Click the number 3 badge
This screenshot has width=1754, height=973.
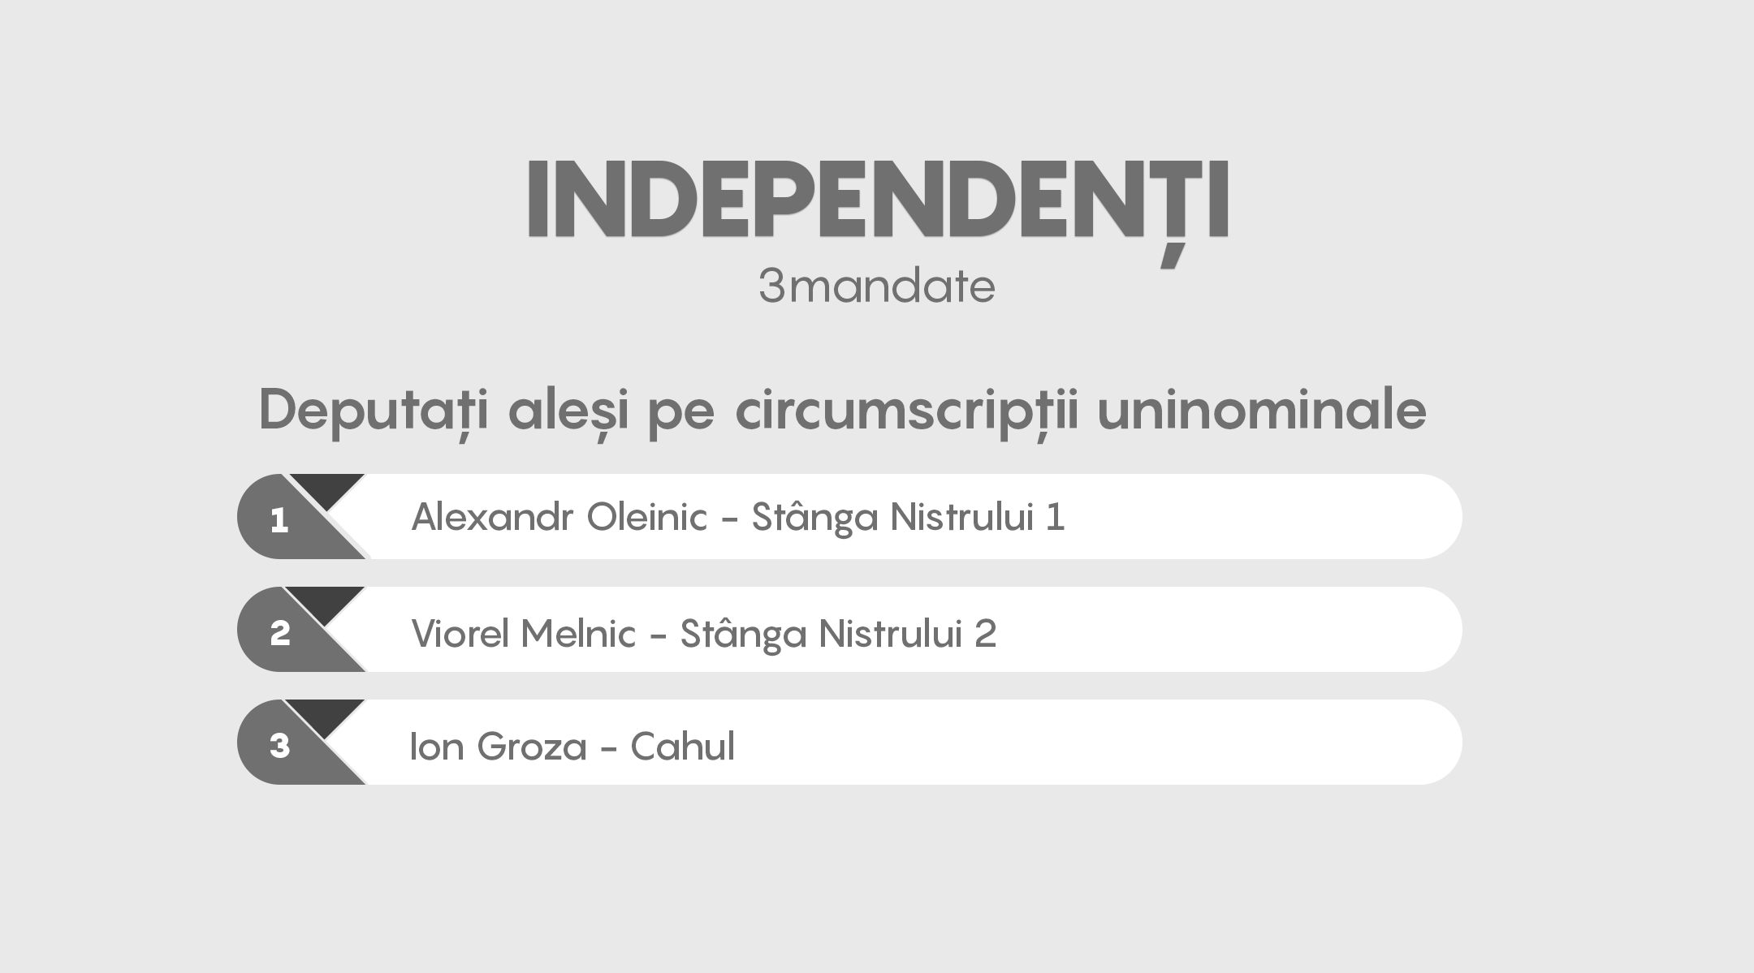[x=279, y=746]
